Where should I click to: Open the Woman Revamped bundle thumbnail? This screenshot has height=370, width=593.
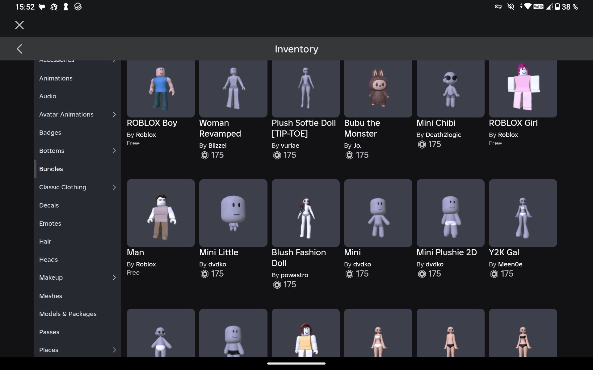(x=233, y=89)
